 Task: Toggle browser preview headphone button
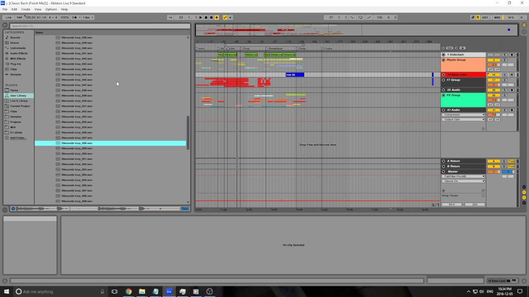pos(13,209)
